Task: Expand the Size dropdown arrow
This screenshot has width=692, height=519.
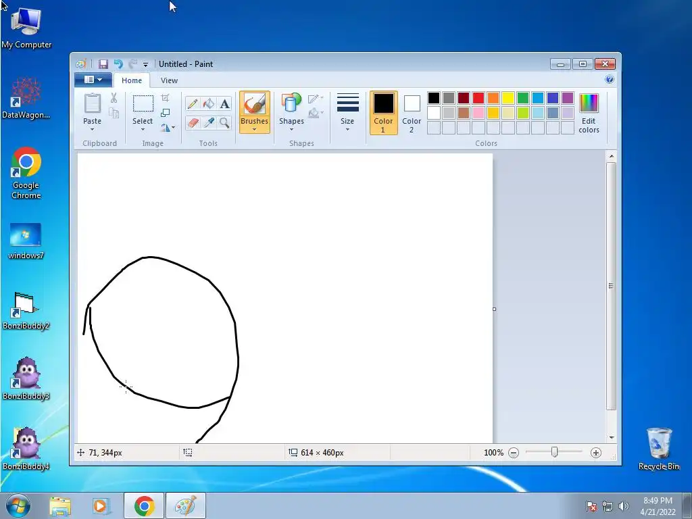Action: point(348,129)
